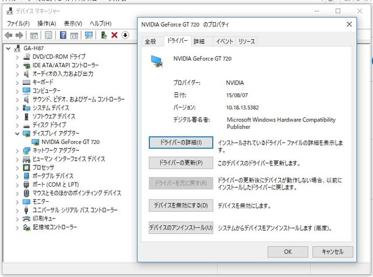
Task: Click the デバイスのアンインストール(U) button
Action: point(181,228)
